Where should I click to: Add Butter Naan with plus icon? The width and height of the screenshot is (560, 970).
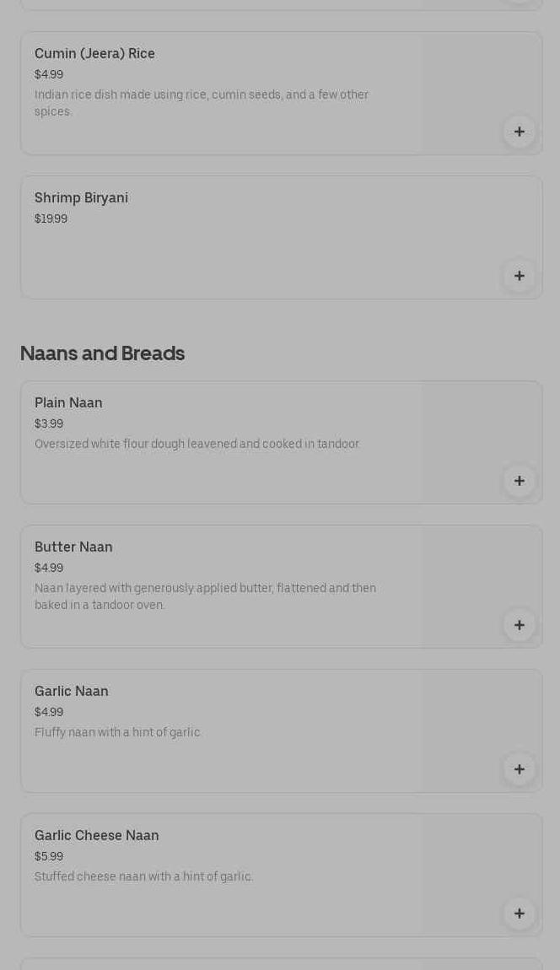click(x=519, y=625)
